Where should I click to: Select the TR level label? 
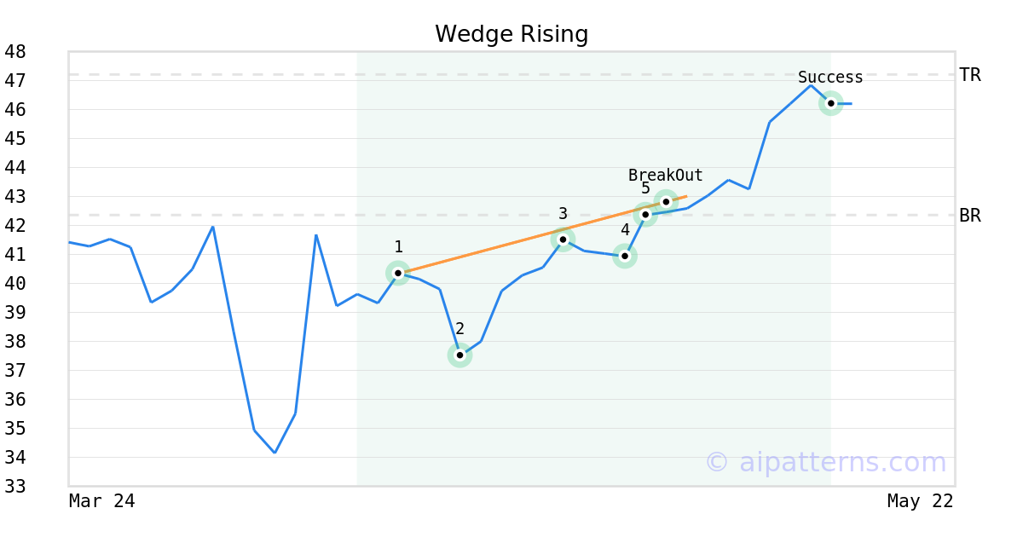[970, 75]
